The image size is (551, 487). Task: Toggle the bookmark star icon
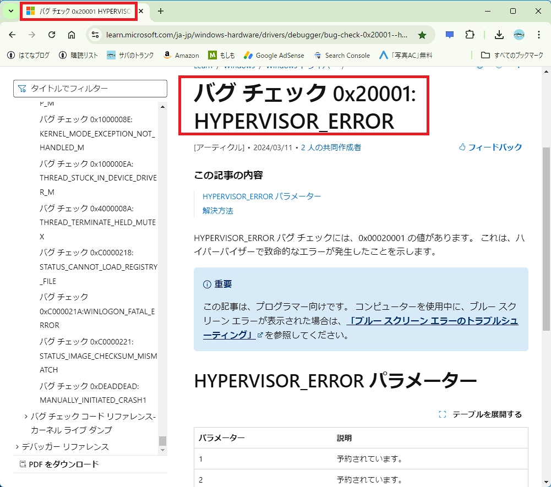click(x=422, y=35)
